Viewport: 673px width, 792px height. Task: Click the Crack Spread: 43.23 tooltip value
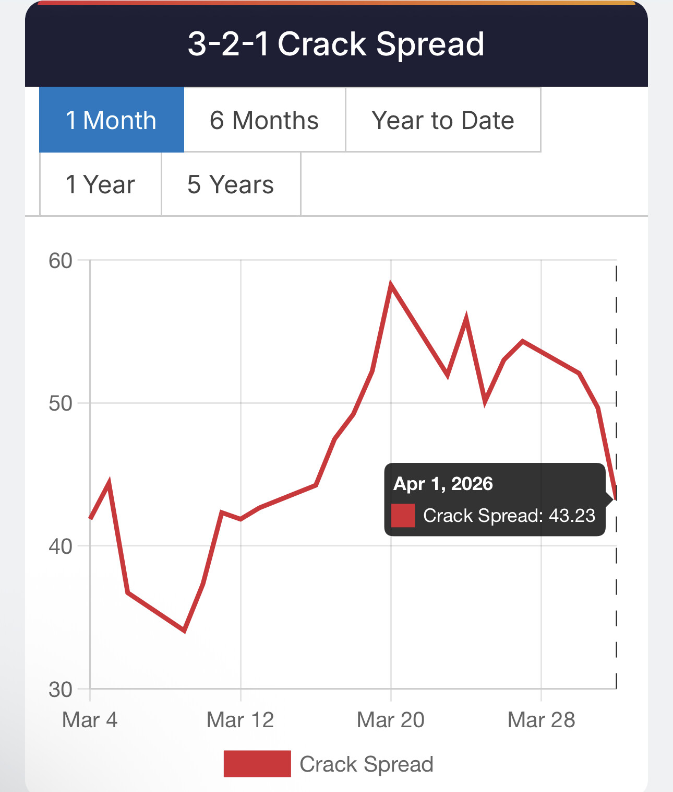pos(509,516)
